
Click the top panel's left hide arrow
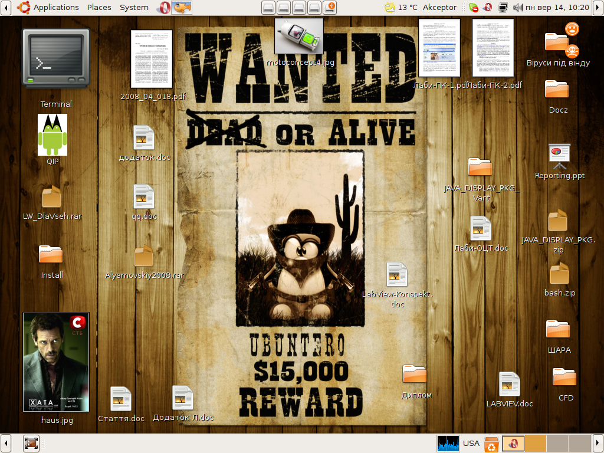click(5, 7)
